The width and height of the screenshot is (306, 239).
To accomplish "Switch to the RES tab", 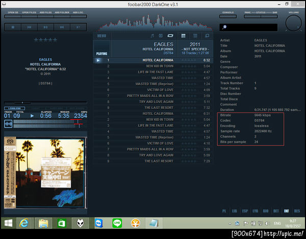I will [297, 211].
